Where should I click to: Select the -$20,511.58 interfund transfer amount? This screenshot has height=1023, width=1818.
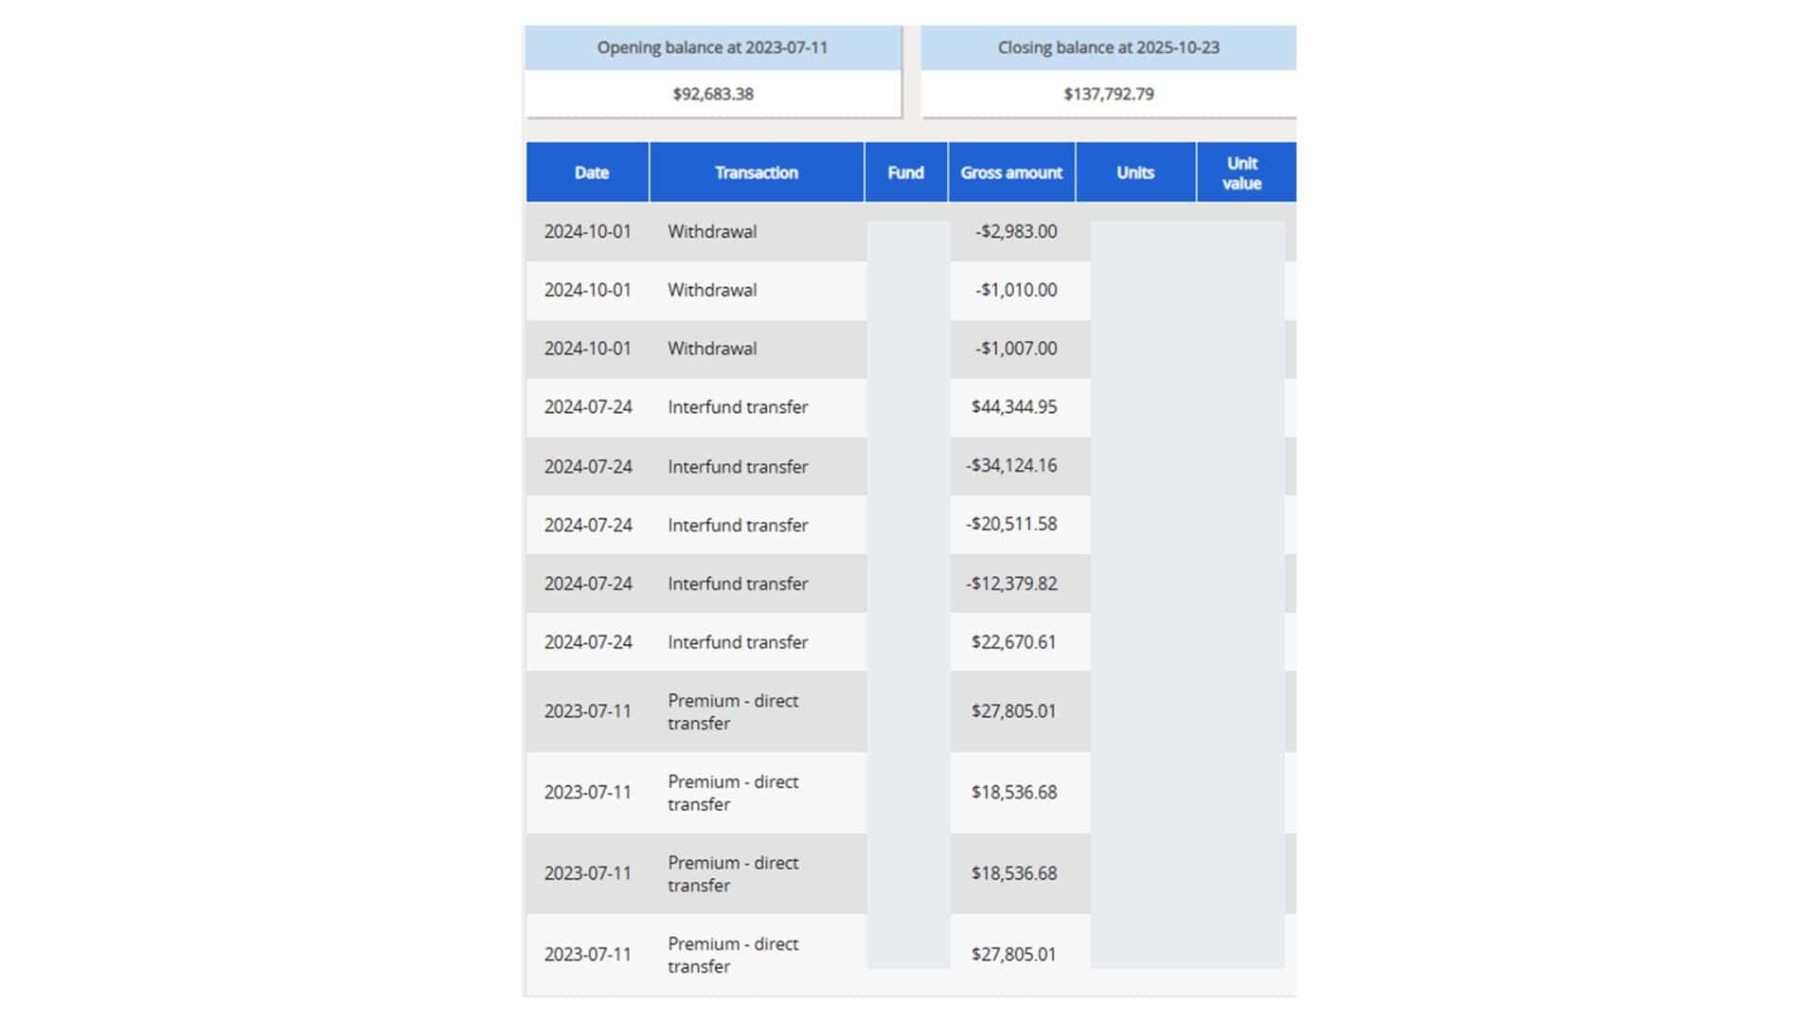pyautogui.click(x=1011, y=525)
